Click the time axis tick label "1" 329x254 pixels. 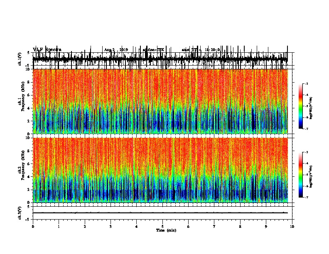coord(59,227)
